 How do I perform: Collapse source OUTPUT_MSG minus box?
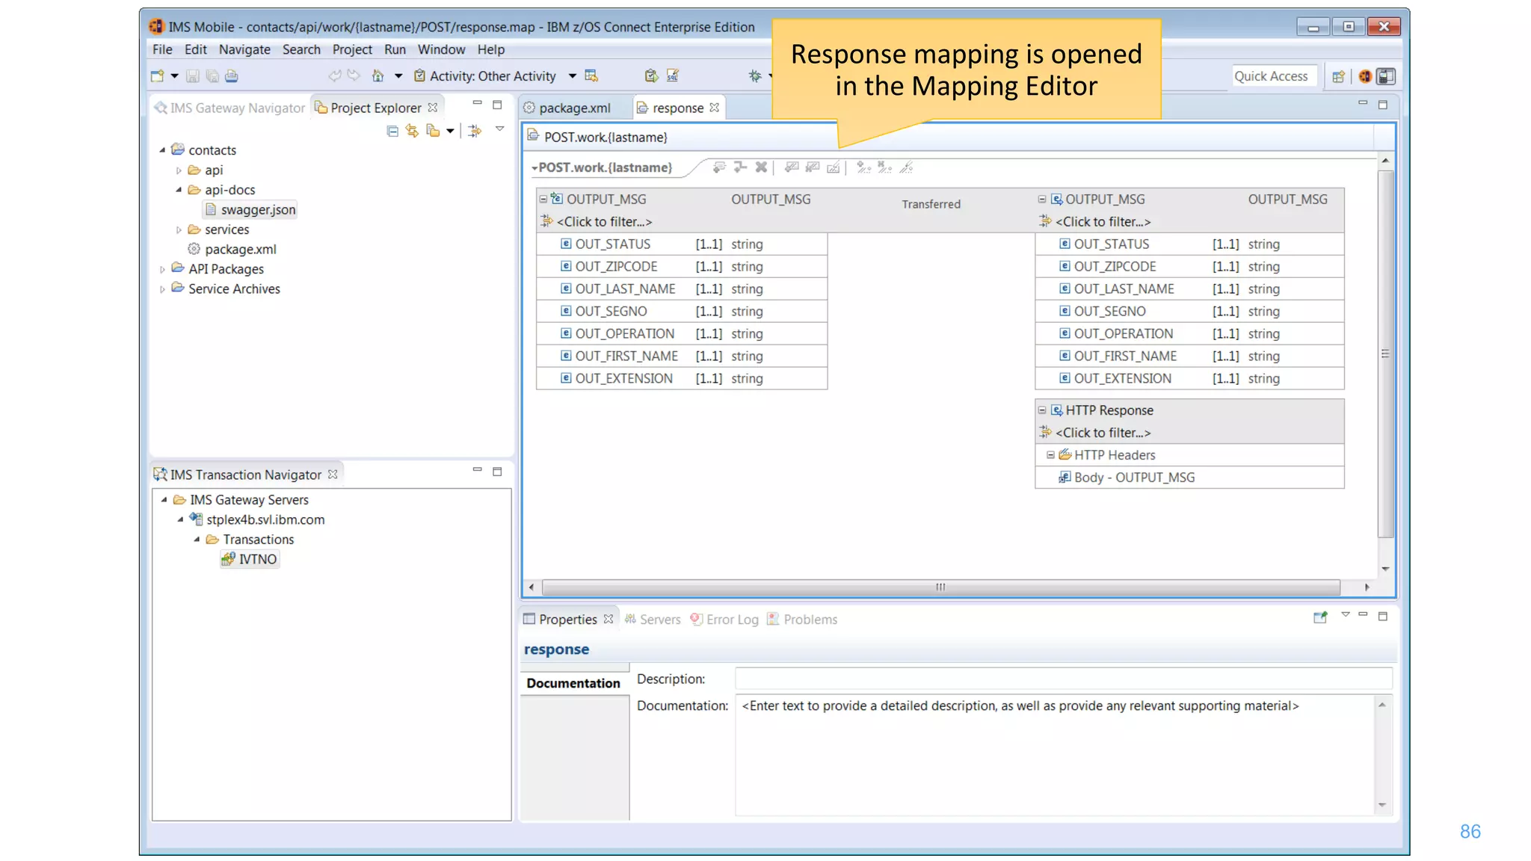(543, 199)
